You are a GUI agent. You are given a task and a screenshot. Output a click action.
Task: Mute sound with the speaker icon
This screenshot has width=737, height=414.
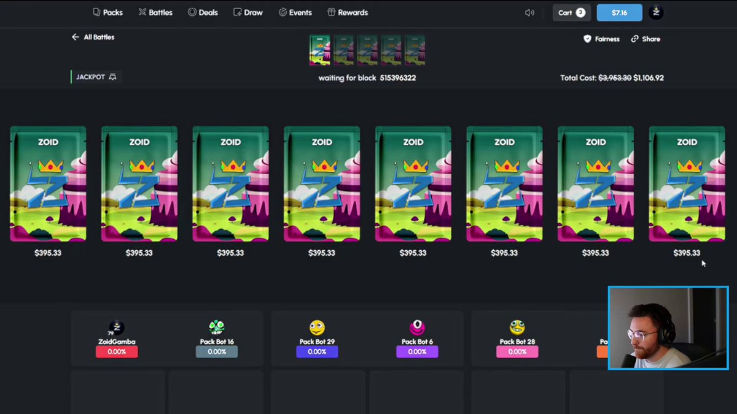tap(529, 12)
